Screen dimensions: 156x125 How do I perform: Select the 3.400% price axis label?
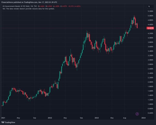(150, 51)
